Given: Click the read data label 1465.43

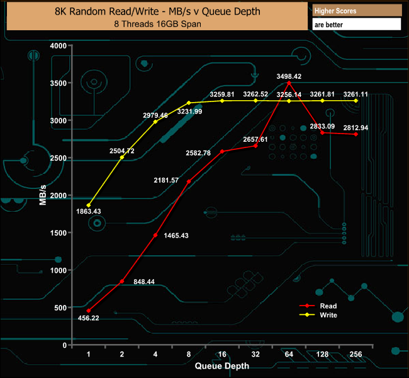Looking at the screenshot, I should pos(176,236).
